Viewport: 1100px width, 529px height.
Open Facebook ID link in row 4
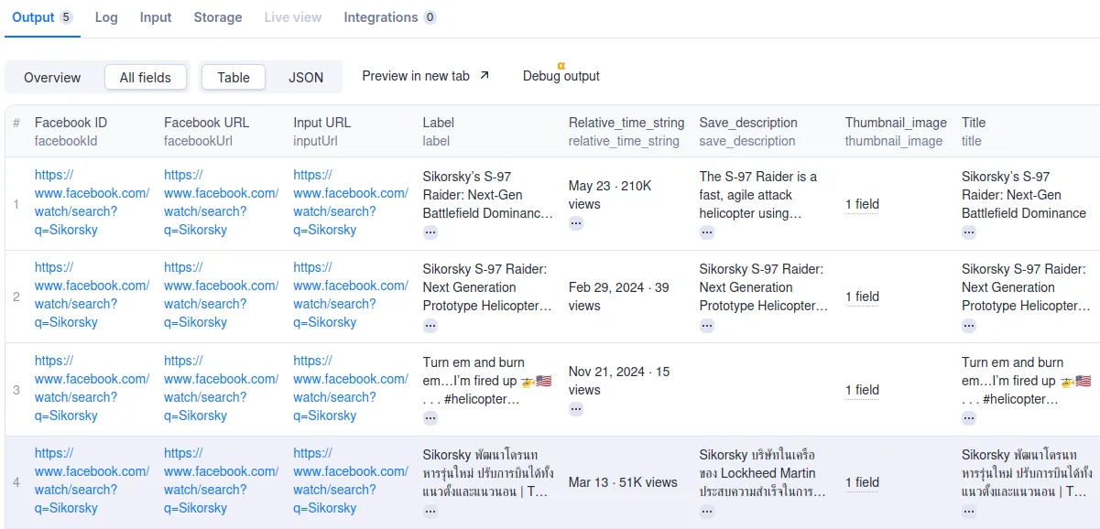click(x=92, y=480)
